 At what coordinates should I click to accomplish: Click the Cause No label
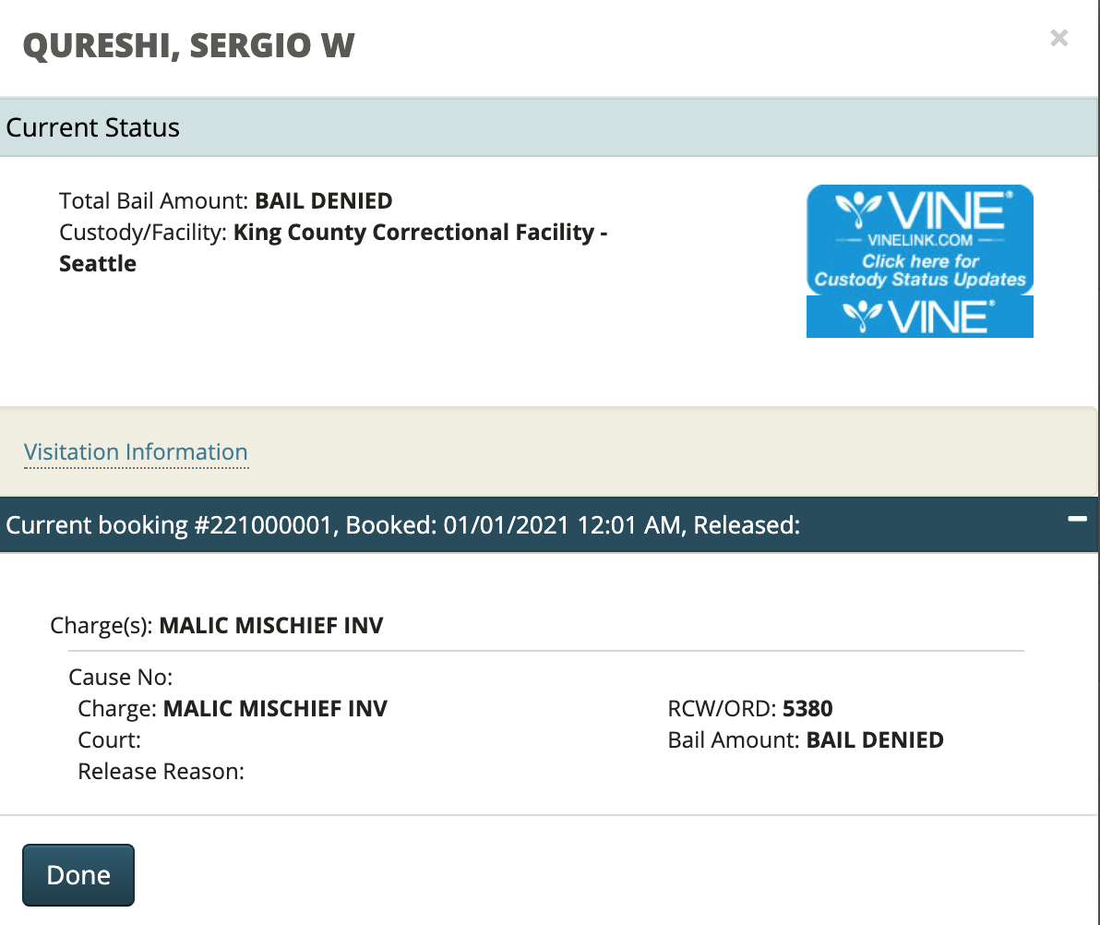[121, 678]
